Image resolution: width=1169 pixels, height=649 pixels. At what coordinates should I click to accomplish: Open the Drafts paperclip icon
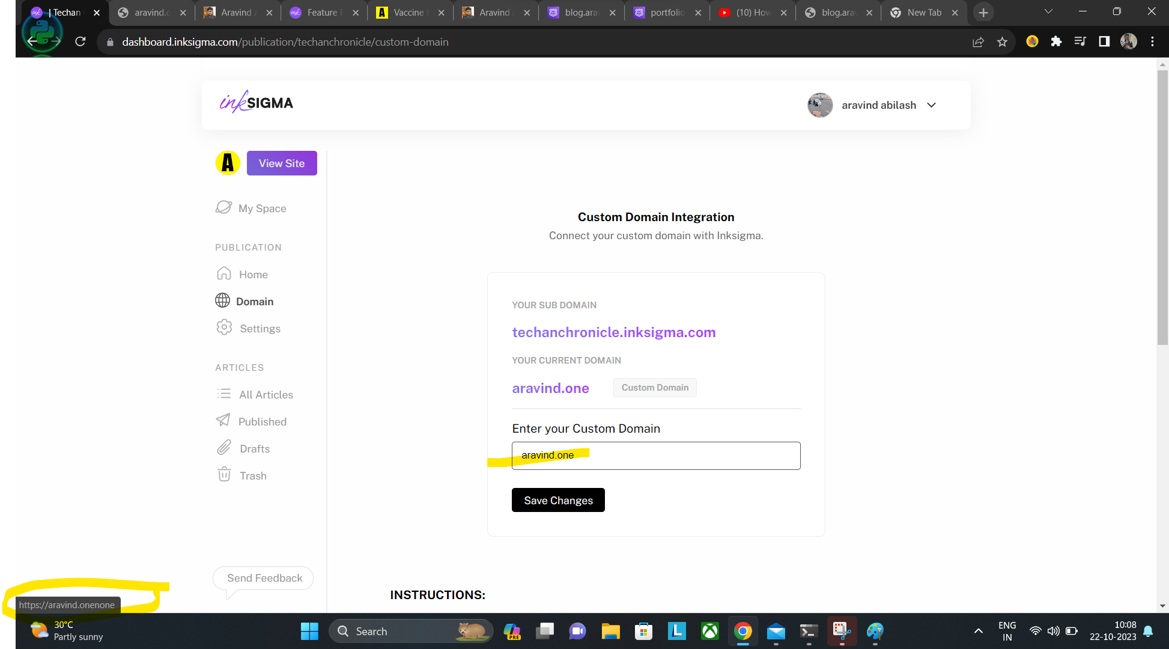coord(224,448)
